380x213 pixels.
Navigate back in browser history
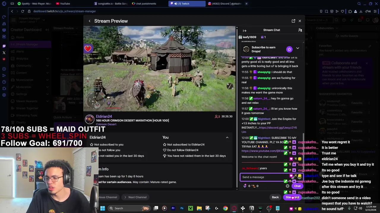pyautogui.click(x=12, y=11)
